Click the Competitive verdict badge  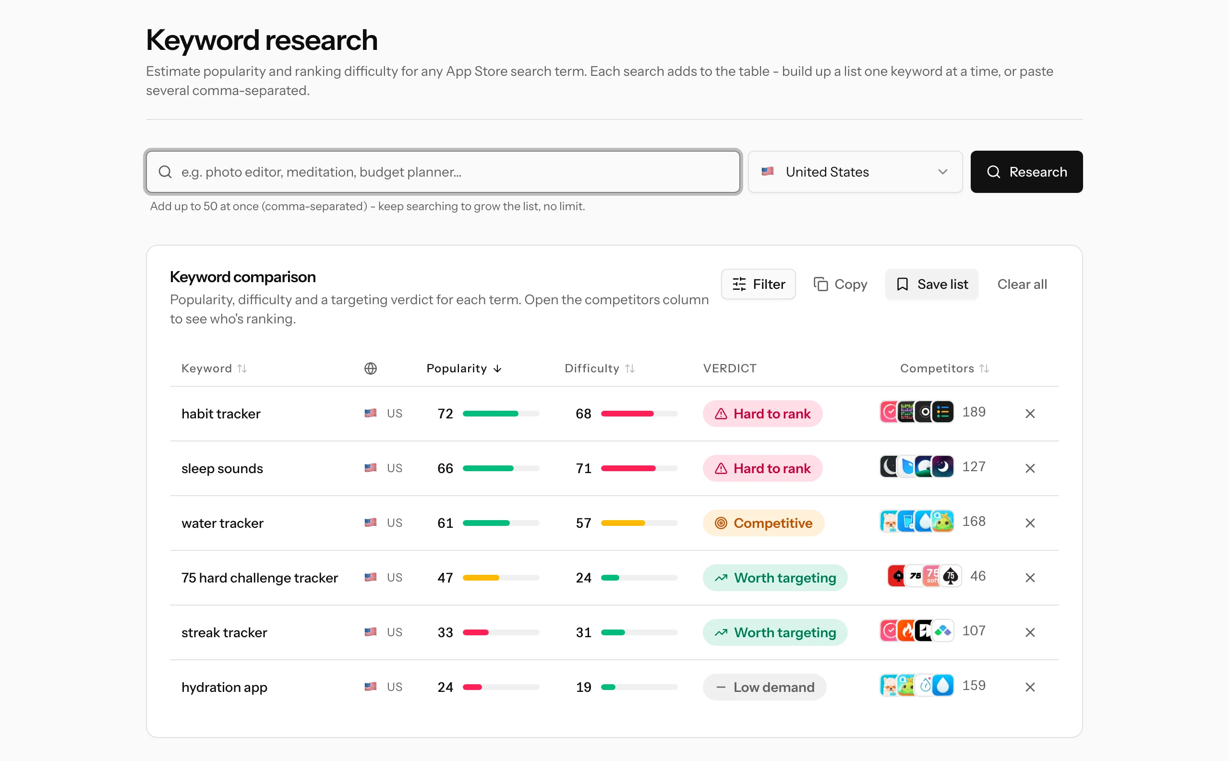(x=763, y=523)
